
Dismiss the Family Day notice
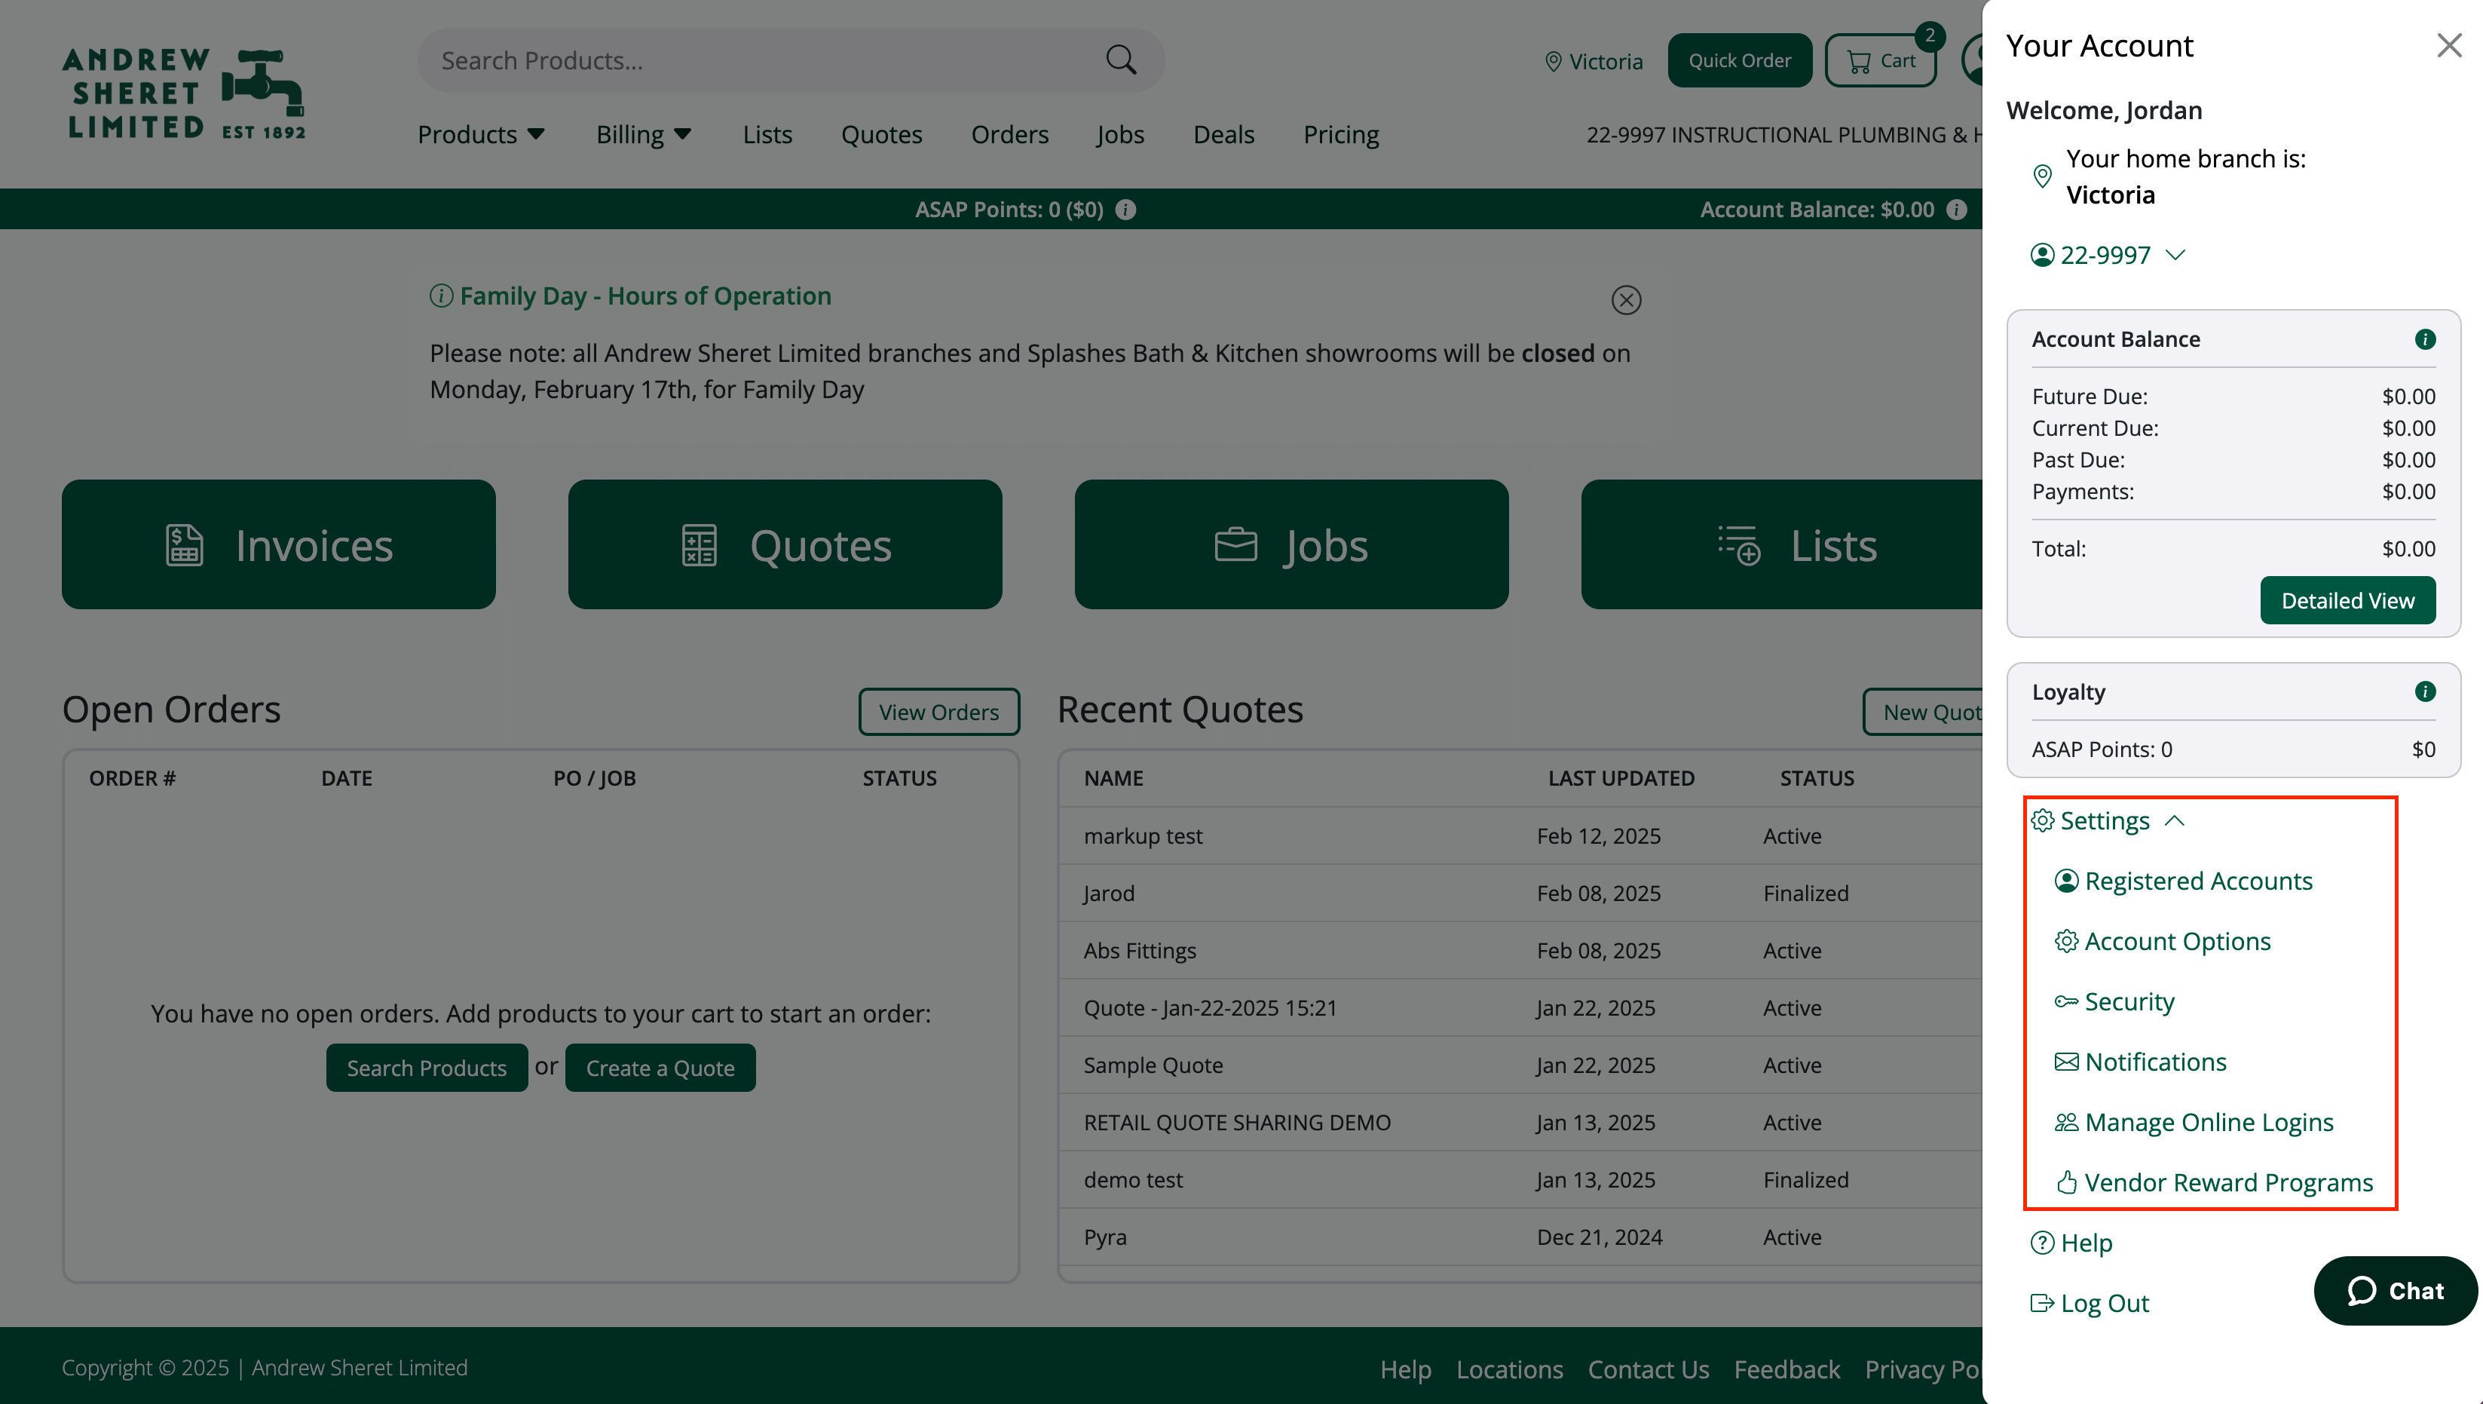(x=1626, y=300)
